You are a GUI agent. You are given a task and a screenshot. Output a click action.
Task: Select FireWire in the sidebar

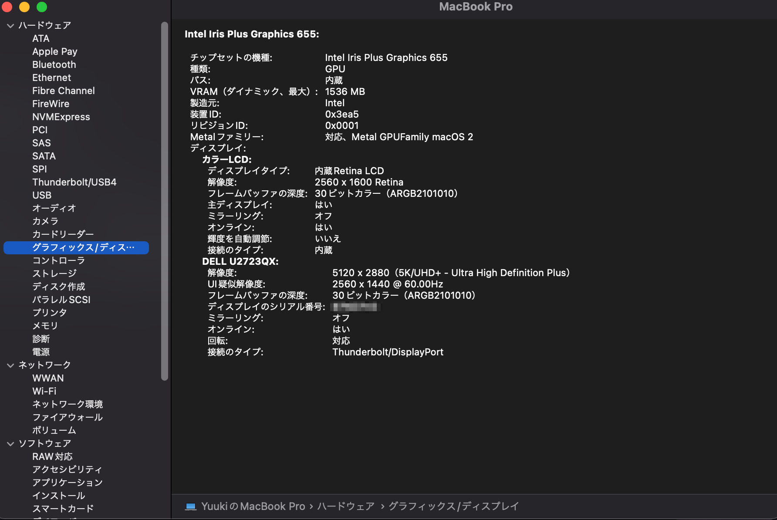(51, 104)
